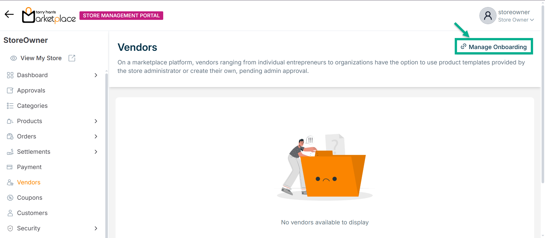
Task: Expand the Settlements submenu chevron
Action: 96,152
